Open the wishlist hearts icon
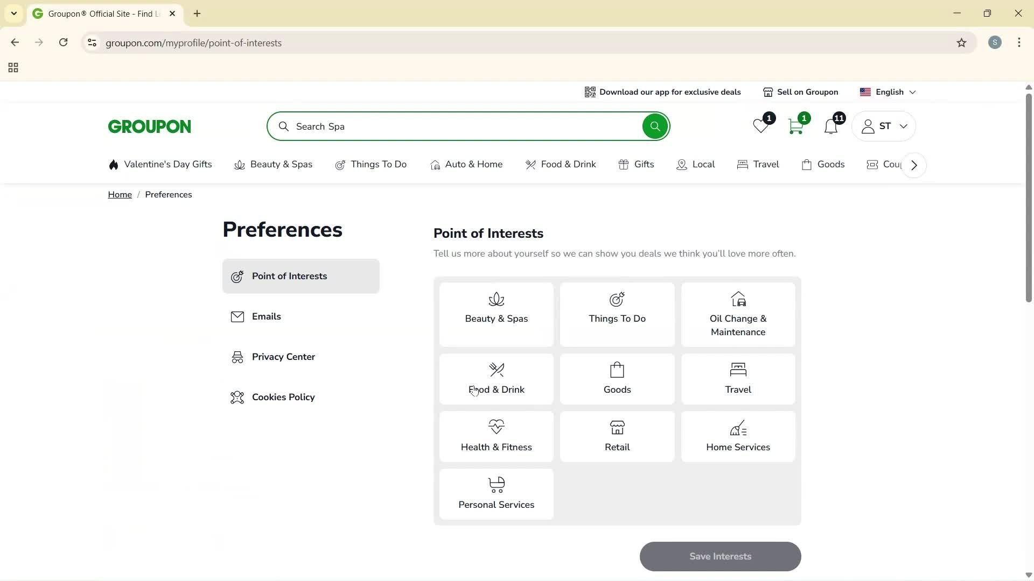 coord(760,126)
